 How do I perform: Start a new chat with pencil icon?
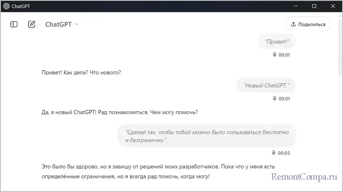(32, 24)
